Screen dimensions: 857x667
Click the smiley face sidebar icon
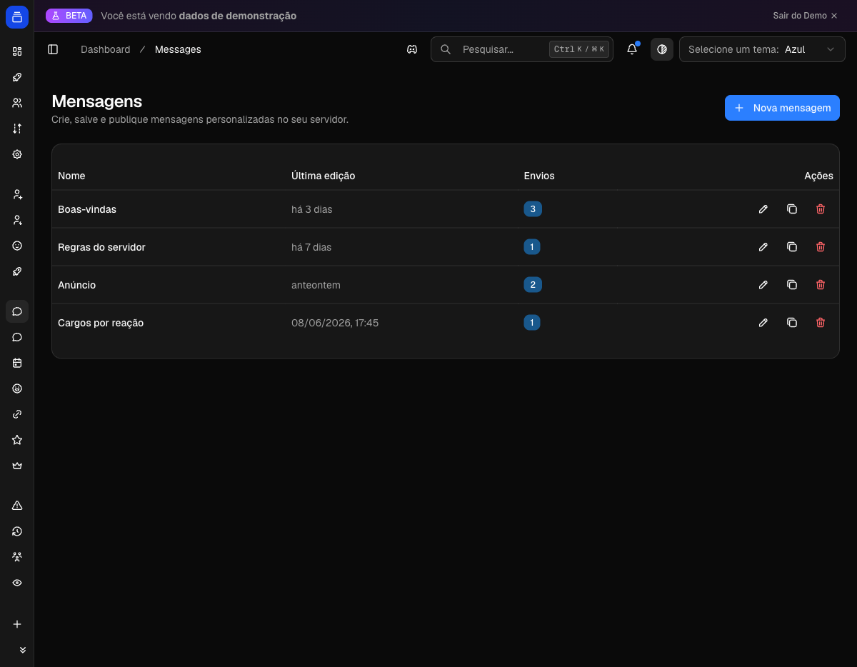coord(17,246)
